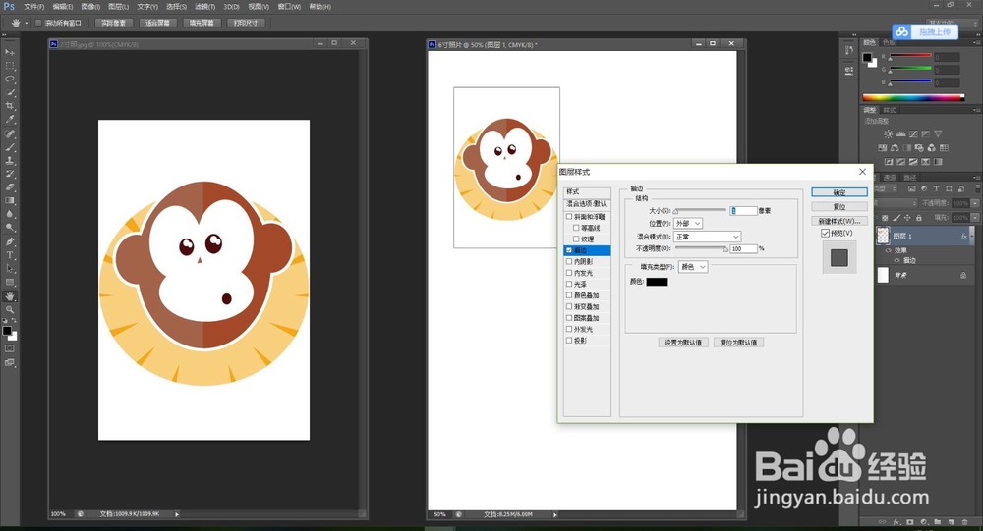Select the Lasso tool
The width and height of the screenshot is (983, 531).
10,80
